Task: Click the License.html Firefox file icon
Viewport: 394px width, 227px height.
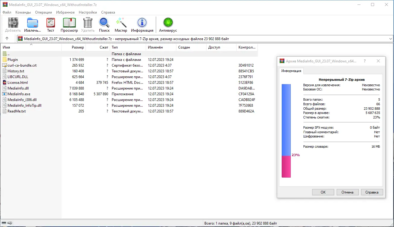Action: click(x=5, y=83)
